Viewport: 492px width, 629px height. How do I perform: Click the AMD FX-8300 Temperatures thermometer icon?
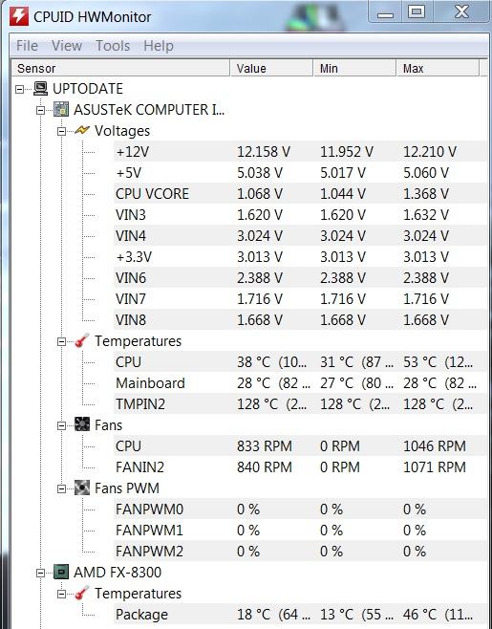point(82,593)
